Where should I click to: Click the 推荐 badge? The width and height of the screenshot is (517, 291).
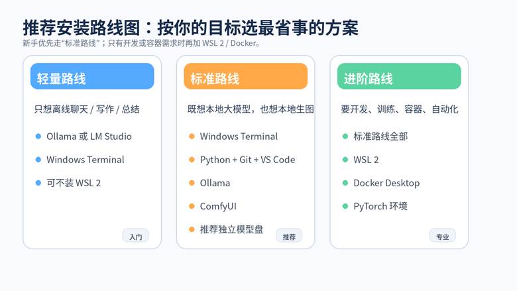pos(289,236)
